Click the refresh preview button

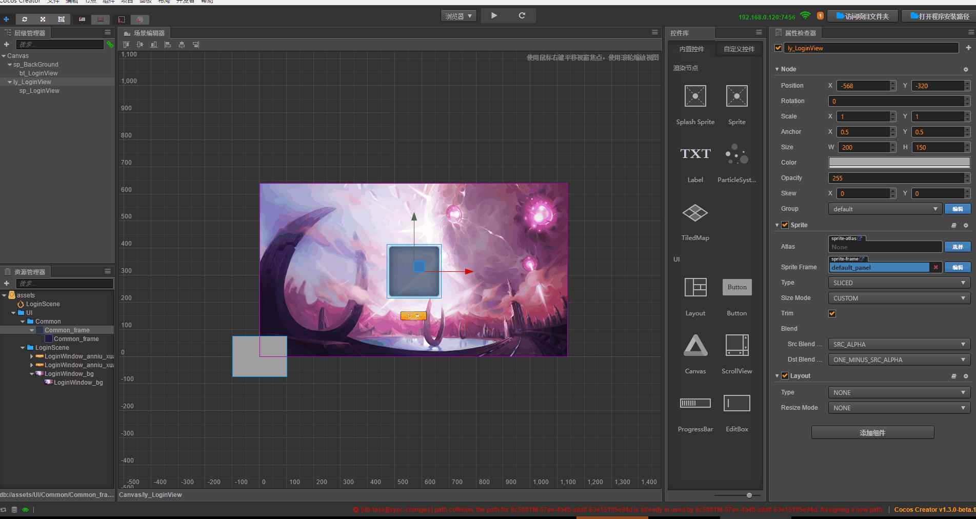(522, 16)
